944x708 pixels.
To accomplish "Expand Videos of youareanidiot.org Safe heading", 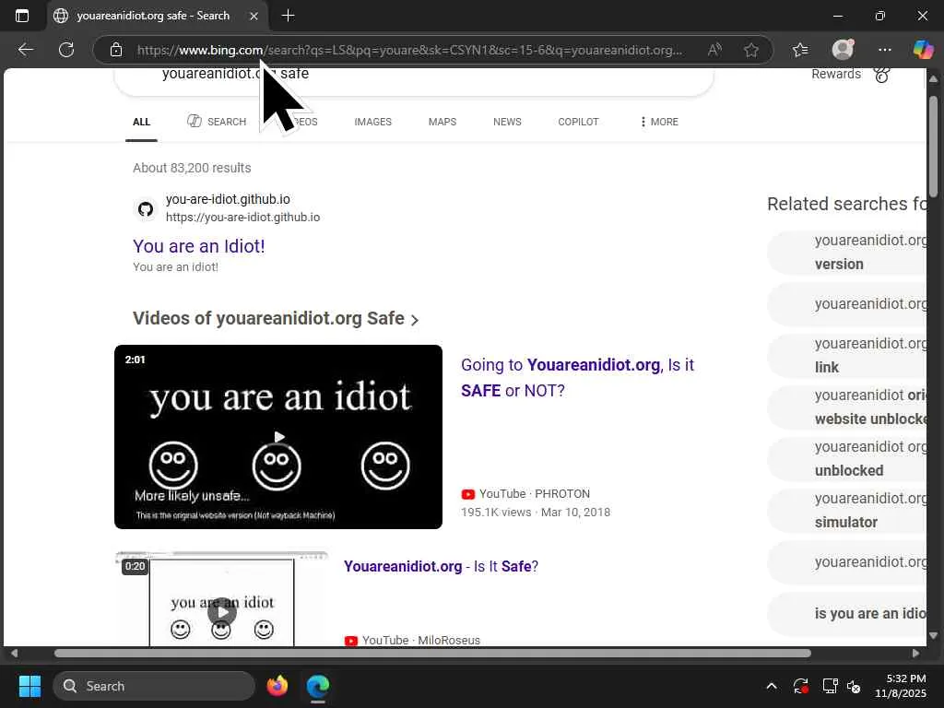I will 275,318.
